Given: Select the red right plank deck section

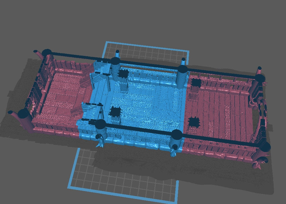Looking at the screenshot, I should [222, 112].
